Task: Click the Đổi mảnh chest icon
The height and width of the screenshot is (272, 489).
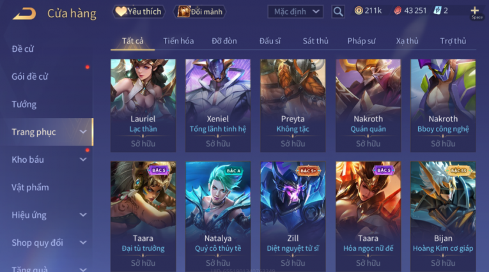Action: coord(183,12)
